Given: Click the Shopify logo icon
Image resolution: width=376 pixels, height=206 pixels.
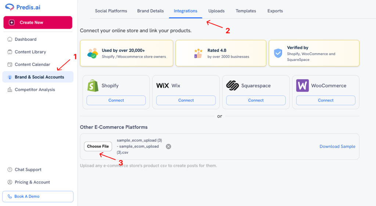Looking at the screenshot, I should 93,86.
